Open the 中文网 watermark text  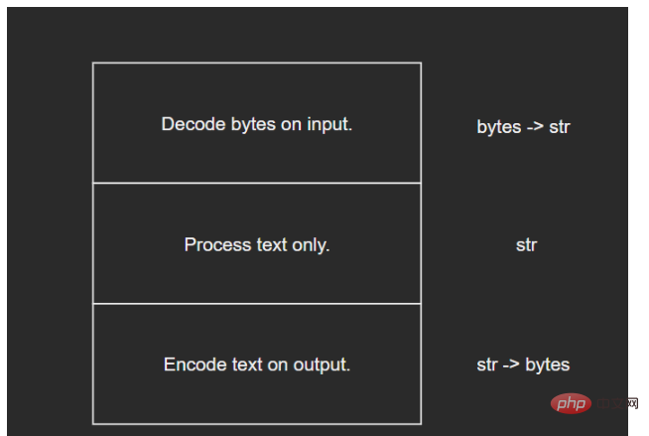click(x=618, y=403)
